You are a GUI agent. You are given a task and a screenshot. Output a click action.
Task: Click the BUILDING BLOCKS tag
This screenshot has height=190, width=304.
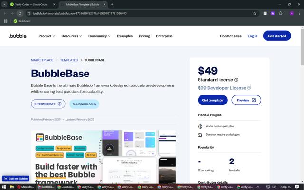click(x=84, y=104)
